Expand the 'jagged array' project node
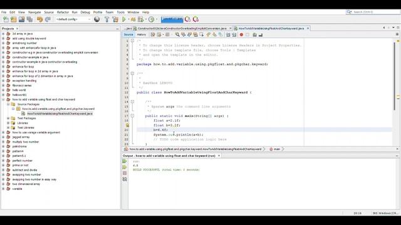This screenshot has height=225, width=401. pos(3,137)
